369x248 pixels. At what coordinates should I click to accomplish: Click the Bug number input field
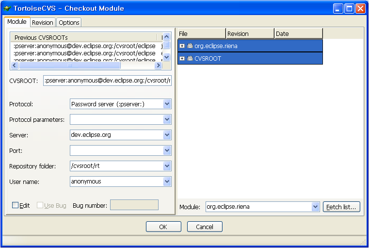point(134,205)
